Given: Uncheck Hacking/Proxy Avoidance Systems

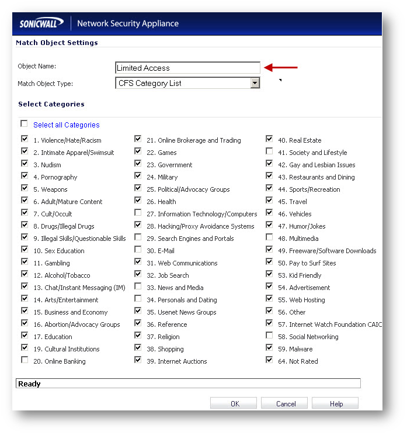Looking at the screenshot, I should pyautogui.click(x=138, y=226).
